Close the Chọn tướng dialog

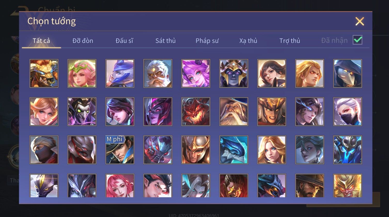point(360,21)
